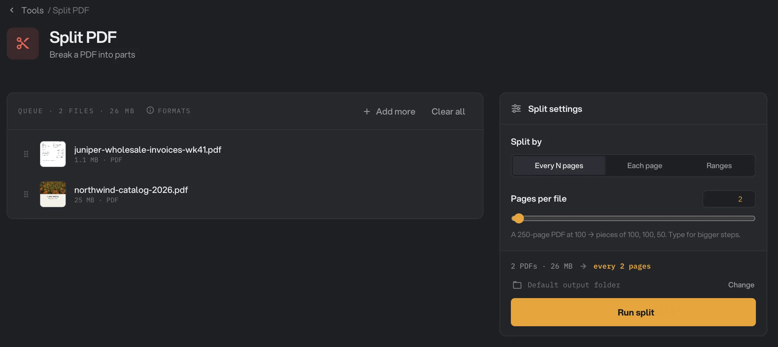Click the '1.1 MB · PDF' file details
This screenshot has height=347, width=778.
(98, 160)
